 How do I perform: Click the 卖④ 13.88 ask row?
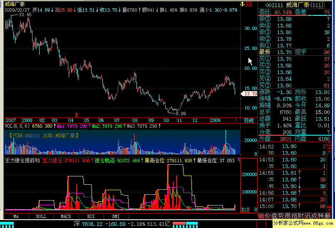coord(295,26)
